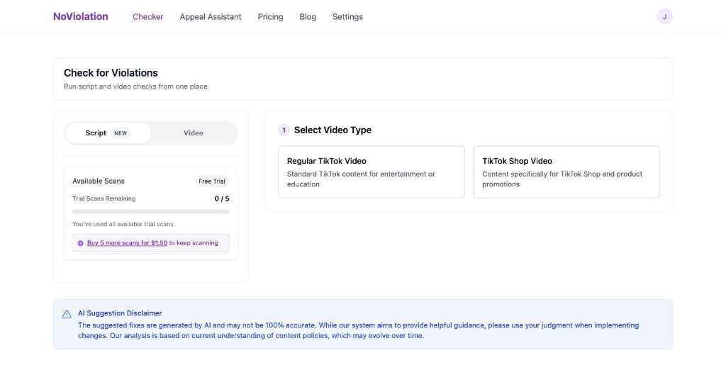The height and width of the screenshot is (365, 726).
Task: Click the Available Scans label
Action: [98, 181]
